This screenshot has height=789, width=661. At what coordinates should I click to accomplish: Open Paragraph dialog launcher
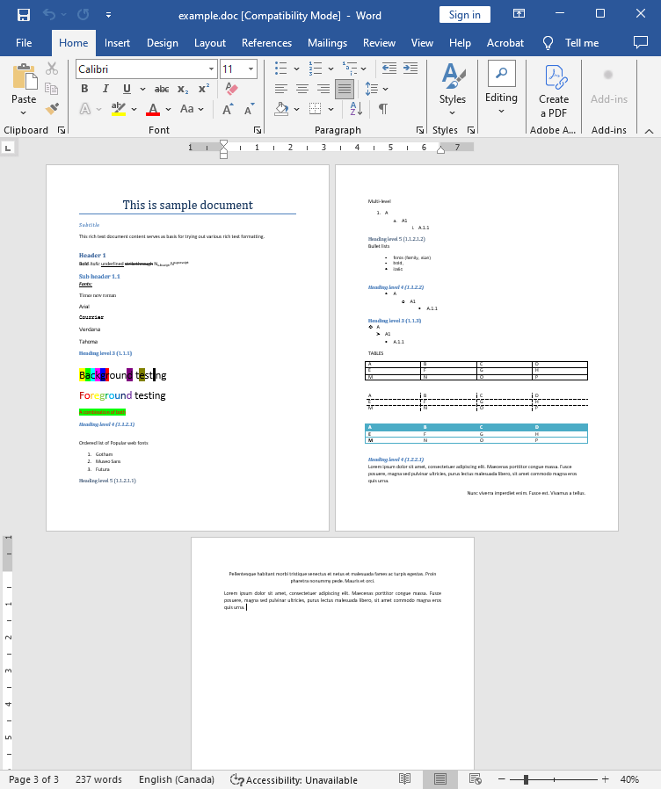(x=420, y=130)
